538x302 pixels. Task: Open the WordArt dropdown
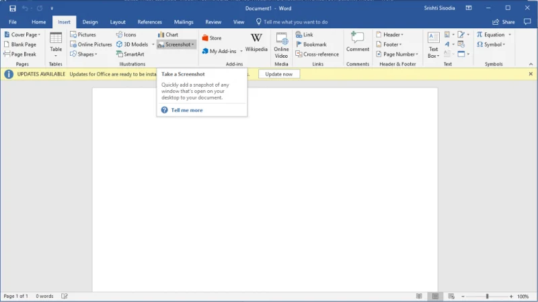tap(449, 44)
